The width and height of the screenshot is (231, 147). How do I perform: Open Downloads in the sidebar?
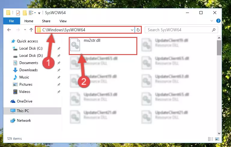29,70
